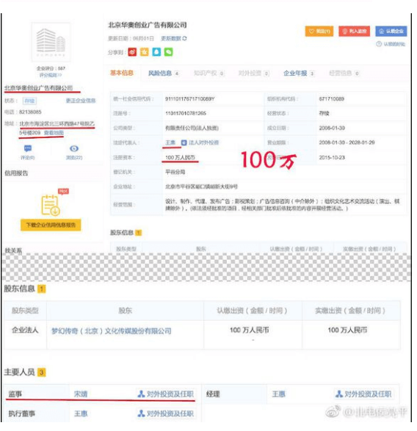Share page via the green WeChat icon
This screenshot has width=417, height=431.
[169, 52]
